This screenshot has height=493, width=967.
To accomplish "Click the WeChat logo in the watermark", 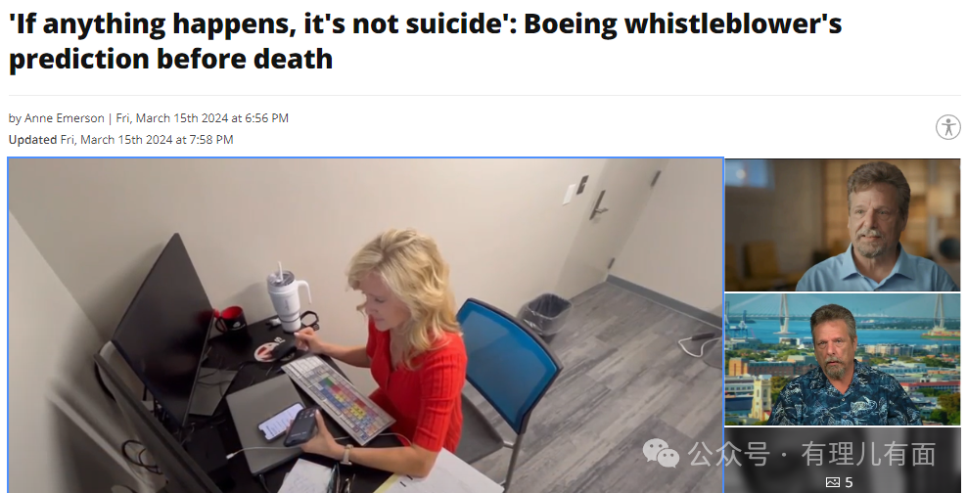I will 661,453.
